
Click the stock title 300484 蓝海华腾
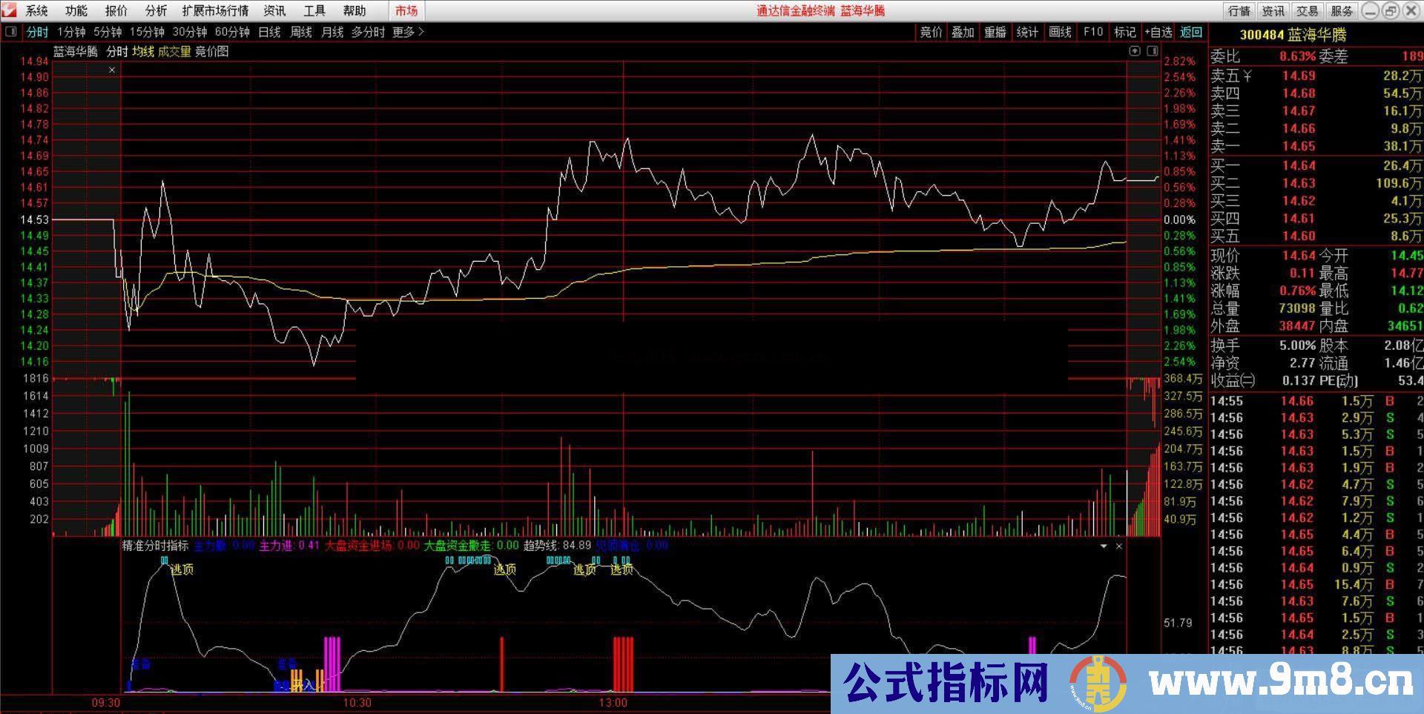1293,35
